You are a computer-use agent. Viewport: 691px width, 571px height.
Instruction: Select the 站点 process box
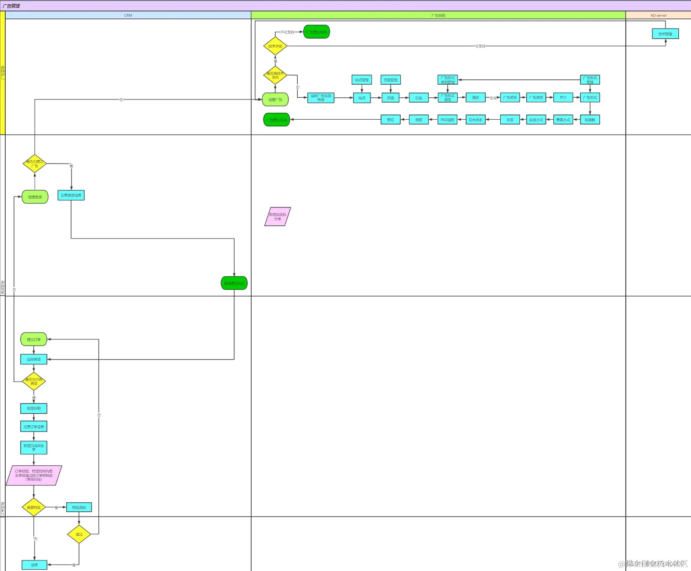point(362,98)
